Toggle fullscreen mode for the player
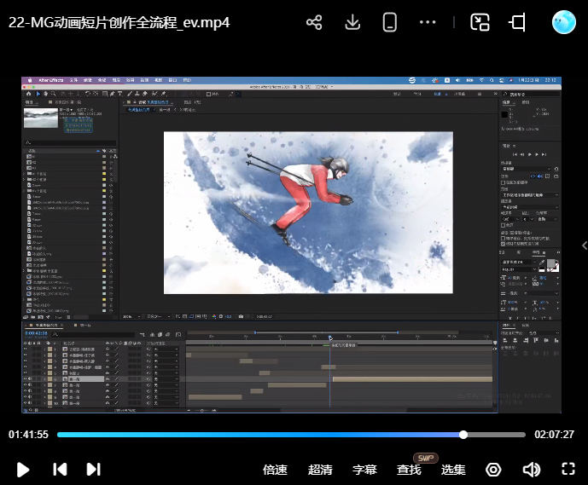 coord(568,470)
